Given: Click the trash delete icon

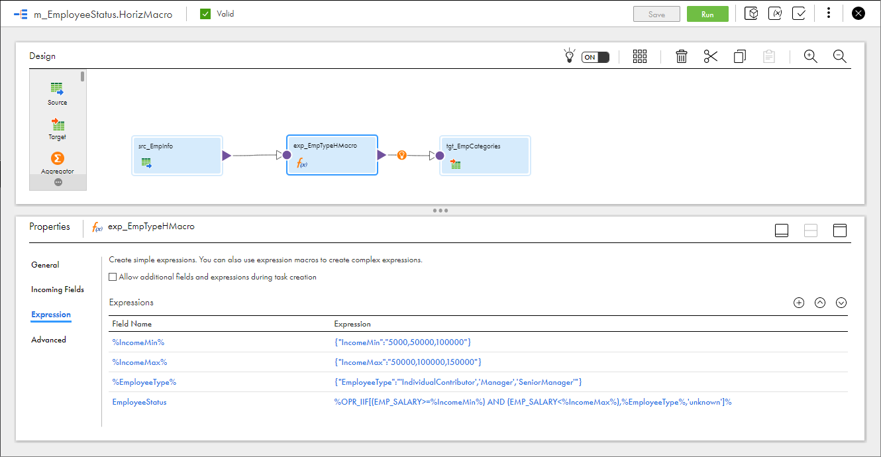Looking at the screenshot, I should (682, 56).
